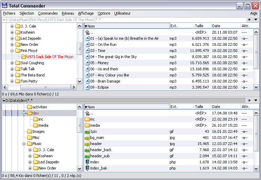Click the media folder icon in dev file list
The image size is (261, 180).
tap(87, 125)
